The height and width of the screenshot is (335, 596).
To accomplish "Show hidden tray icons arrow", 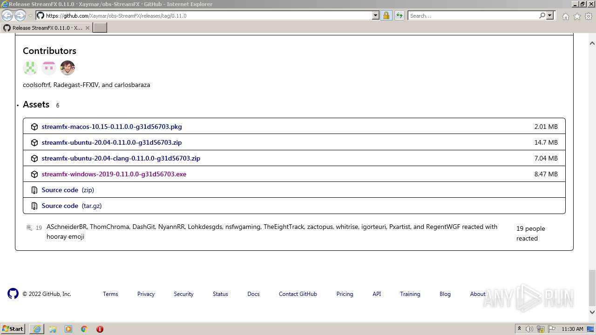I will (519, 328).
